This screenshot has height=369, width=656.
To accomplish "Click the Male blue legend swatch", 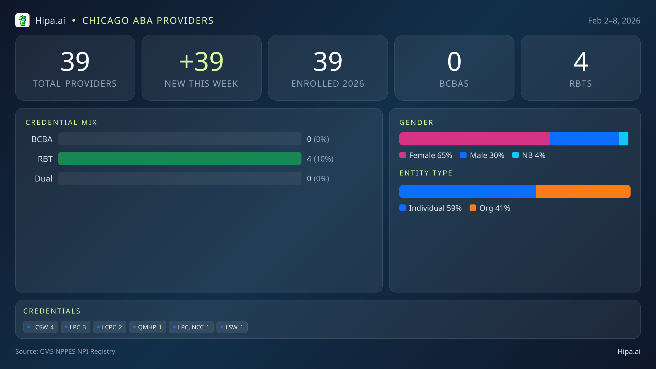I will pos(463,155).
